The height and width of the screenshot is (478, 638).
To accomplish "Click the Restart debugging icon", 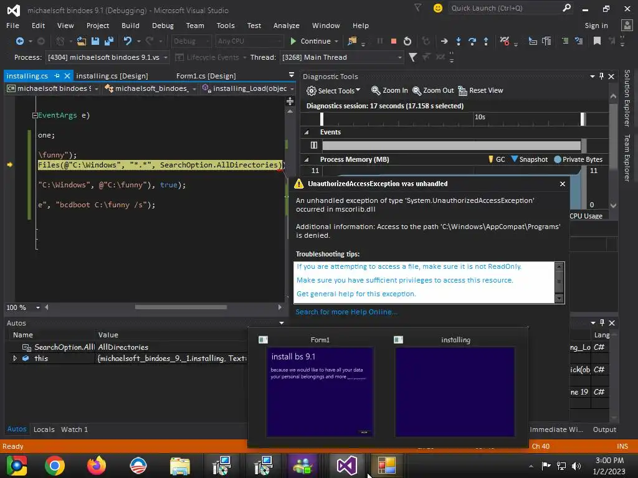I will point(407,41).
